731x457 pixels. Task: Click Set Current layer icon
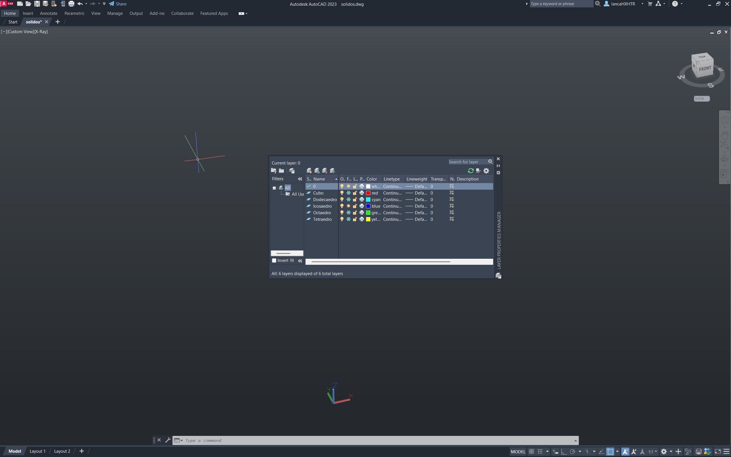click(x=332, y=171)
